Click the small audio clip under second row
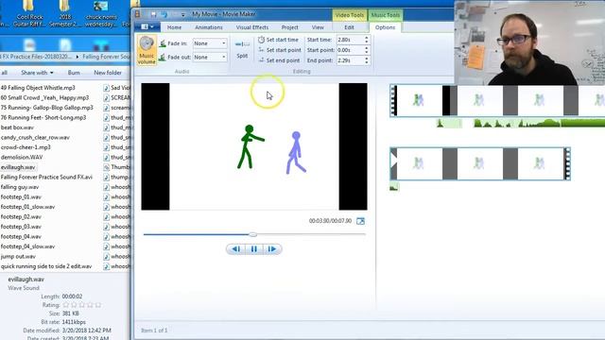 394,187
